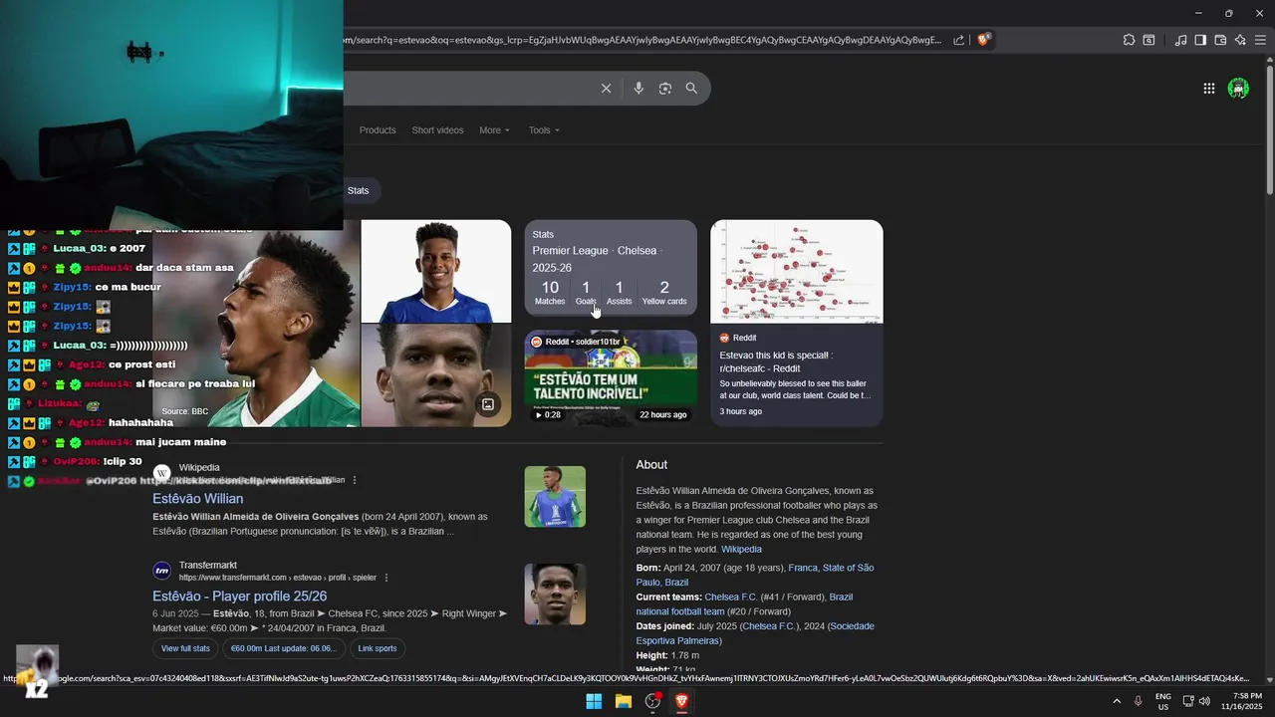Show hidden system tray icons chevron

pyautogui.click(x=1116, y=701)
